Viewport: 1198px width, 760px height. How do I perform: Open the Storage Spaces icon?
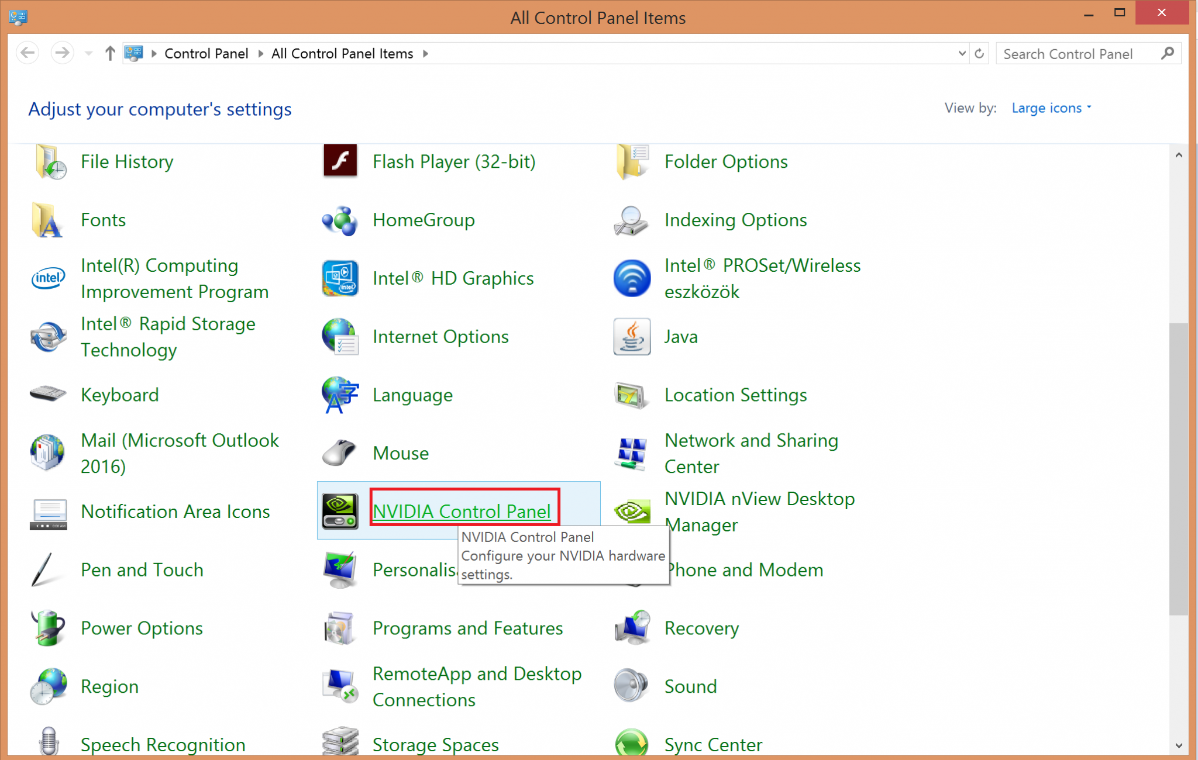(x=340, y=740)
